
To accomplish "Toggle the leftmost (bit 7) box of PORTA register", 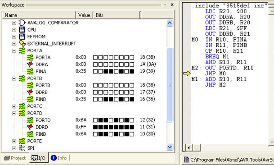I will pyautogui.click(x=95, y=57).
